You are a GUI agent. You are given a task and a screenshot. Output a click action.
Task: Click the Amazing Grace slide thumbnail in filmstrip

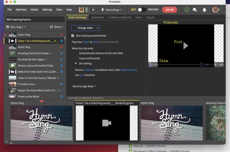pos(216,123)
